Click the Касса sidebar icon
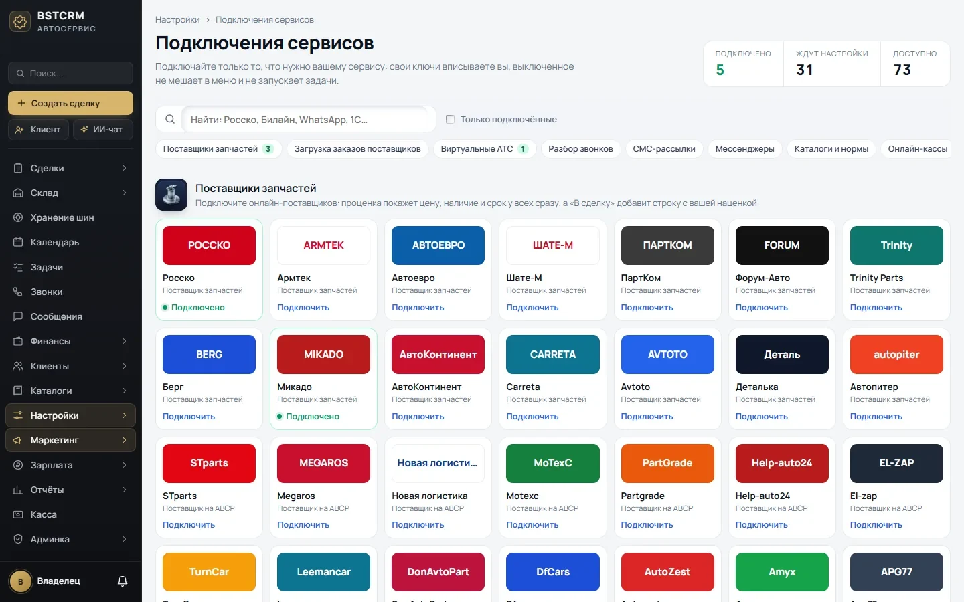964x602 pixels. [18, 514]
